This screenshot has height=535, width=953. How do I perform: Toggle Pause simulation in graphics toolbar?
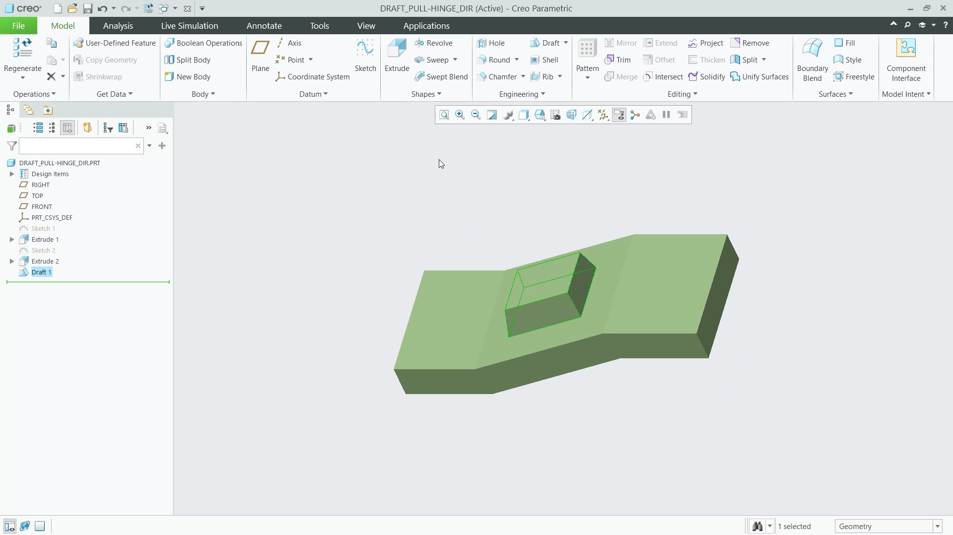[667, 115]
